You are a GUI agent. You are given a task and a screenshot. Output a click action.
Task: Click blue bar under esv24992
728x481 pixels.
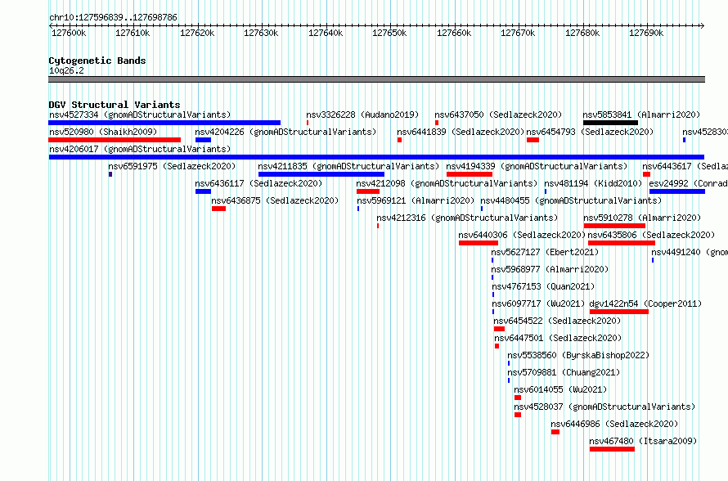tap(677, 191)
